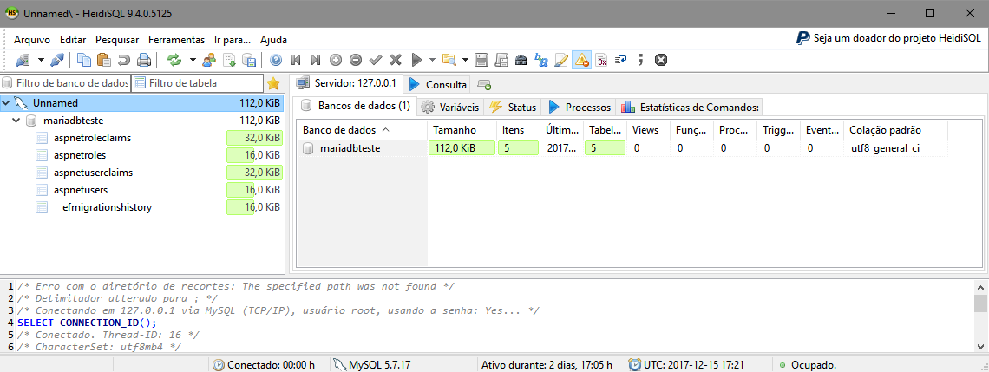The height and width of the screenshot is (372, 989).
Task: Click the semicolon delimiter icon
Action: click(x=641, y=61)
